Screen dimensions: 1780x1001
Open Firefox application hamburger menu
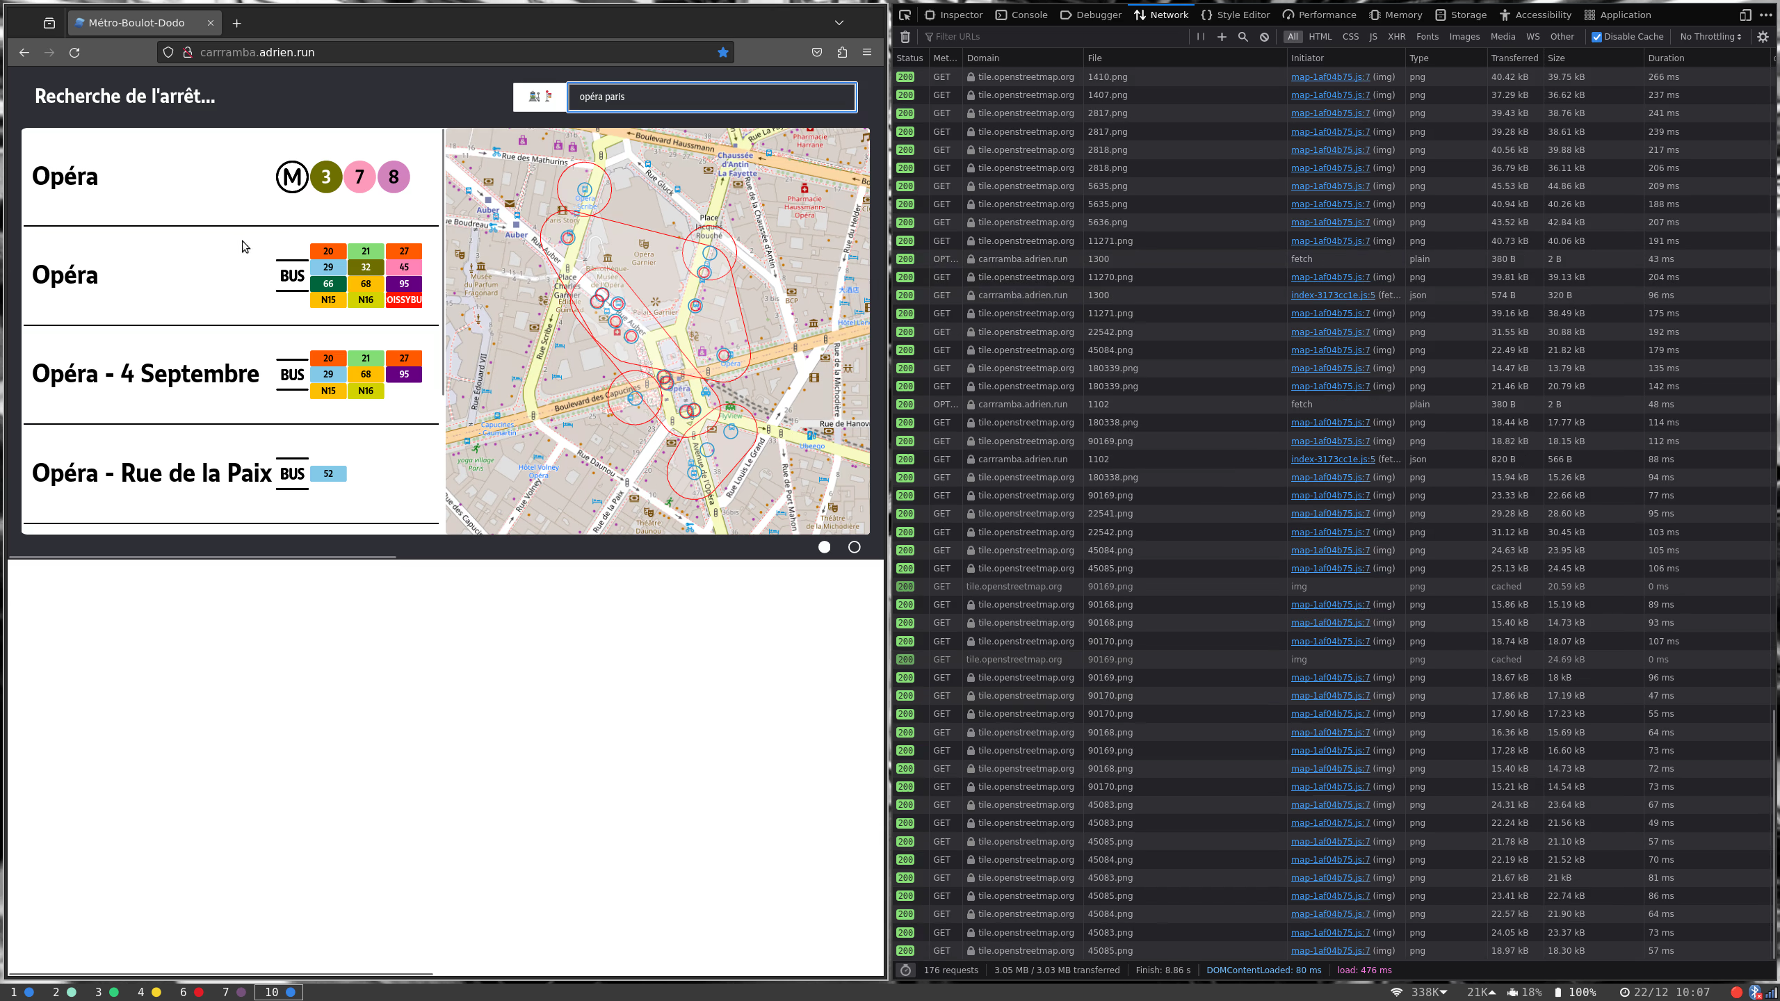point(867,52)
